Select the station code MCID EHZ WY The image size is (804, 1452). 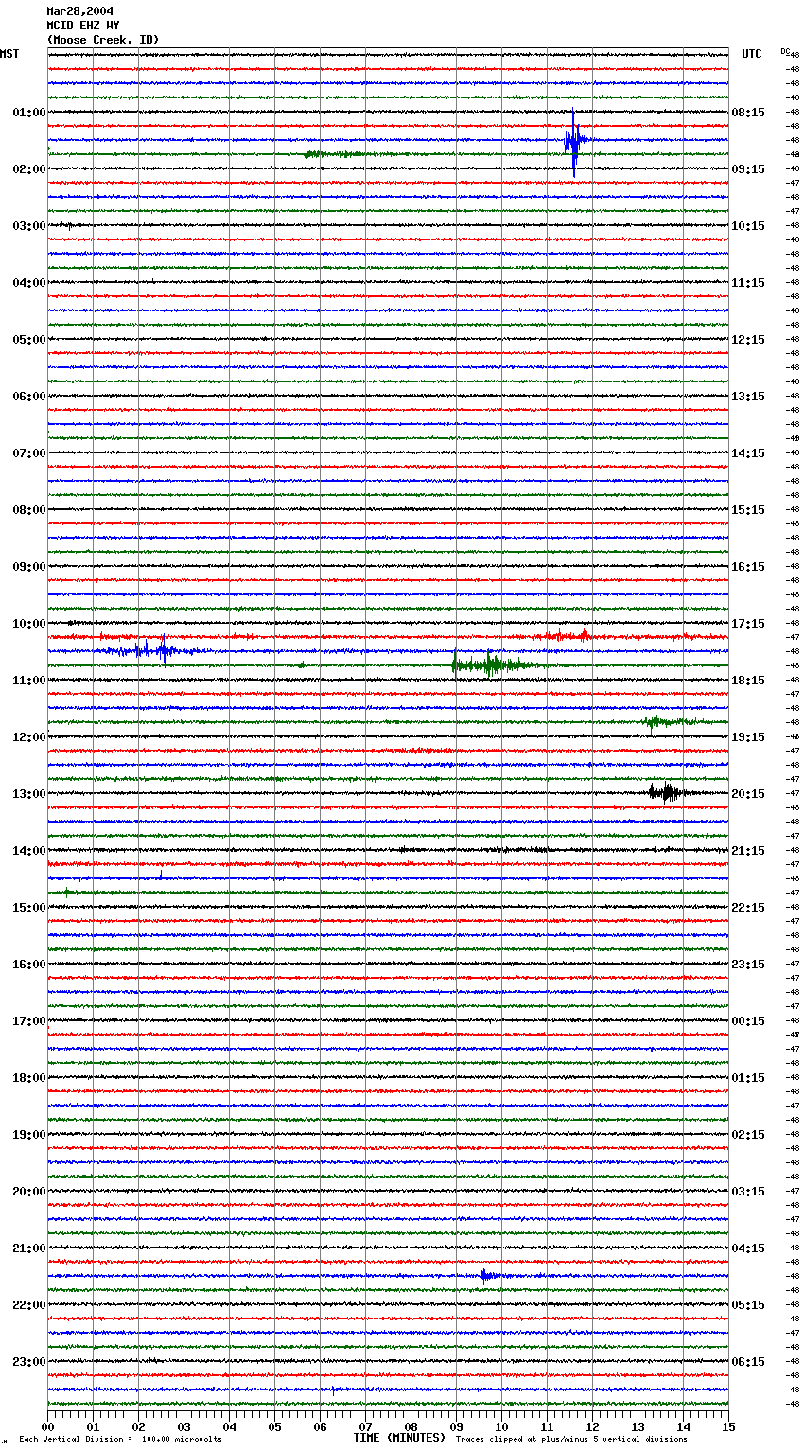(83, 26)
